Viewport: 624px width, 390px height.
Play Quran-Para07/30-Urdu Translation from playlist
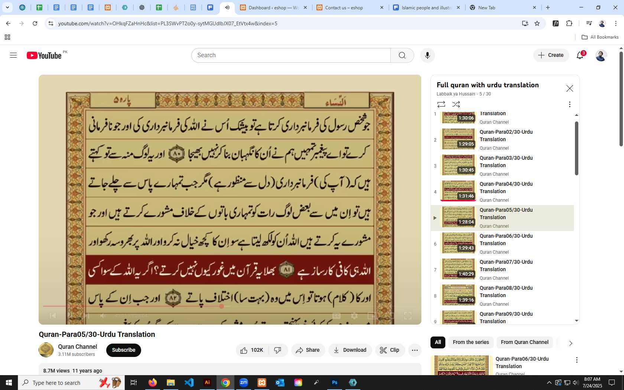pyautogui.click(x=502, y=270)
